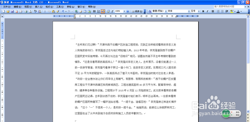Toggle the Document Map view

pyautogui.click(x=108, y=11)
